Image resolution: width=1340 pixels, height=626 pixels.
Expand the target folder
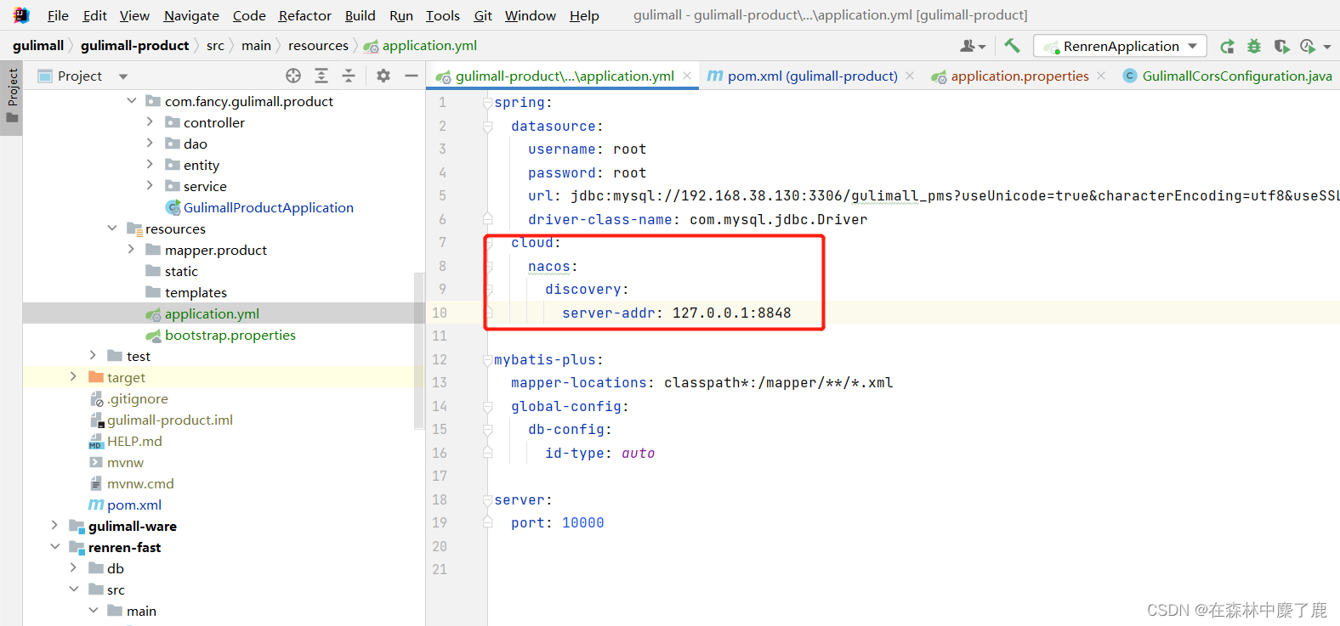click(x=73, y=377)
